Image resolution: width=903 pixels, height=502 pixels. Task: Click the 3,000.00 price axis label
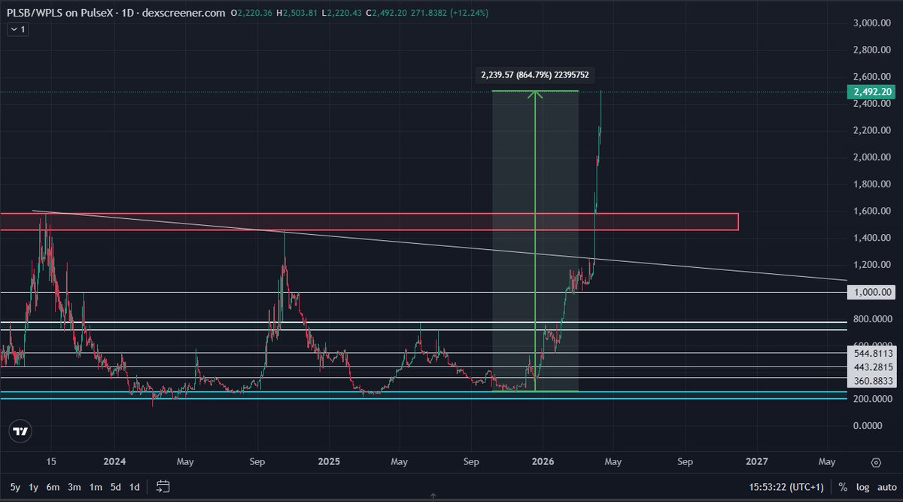pos(874,23)
